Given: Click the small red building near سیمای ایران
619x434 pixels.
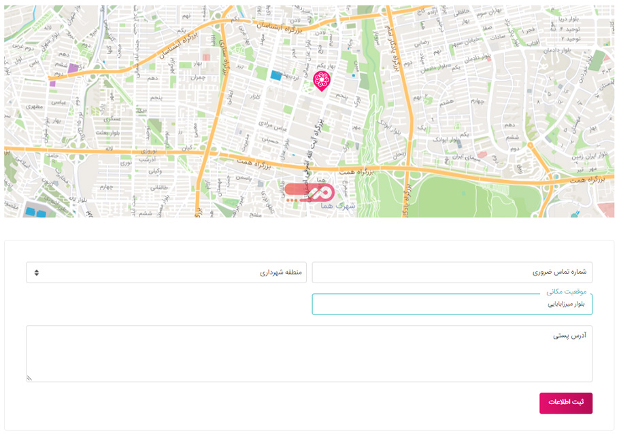Looking at the screenshot, I should pos(482,155).
